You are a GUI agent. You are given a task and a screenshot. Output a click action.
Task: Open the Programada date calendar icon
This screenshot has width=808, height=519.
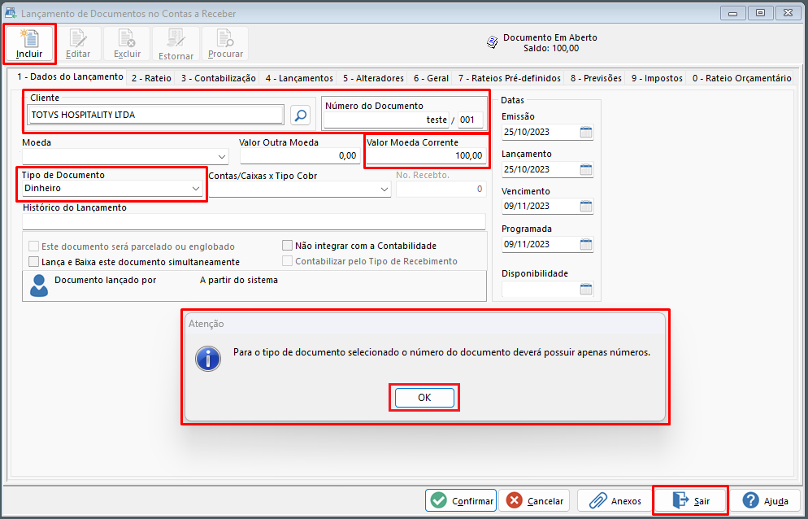[x=586, y=244]
